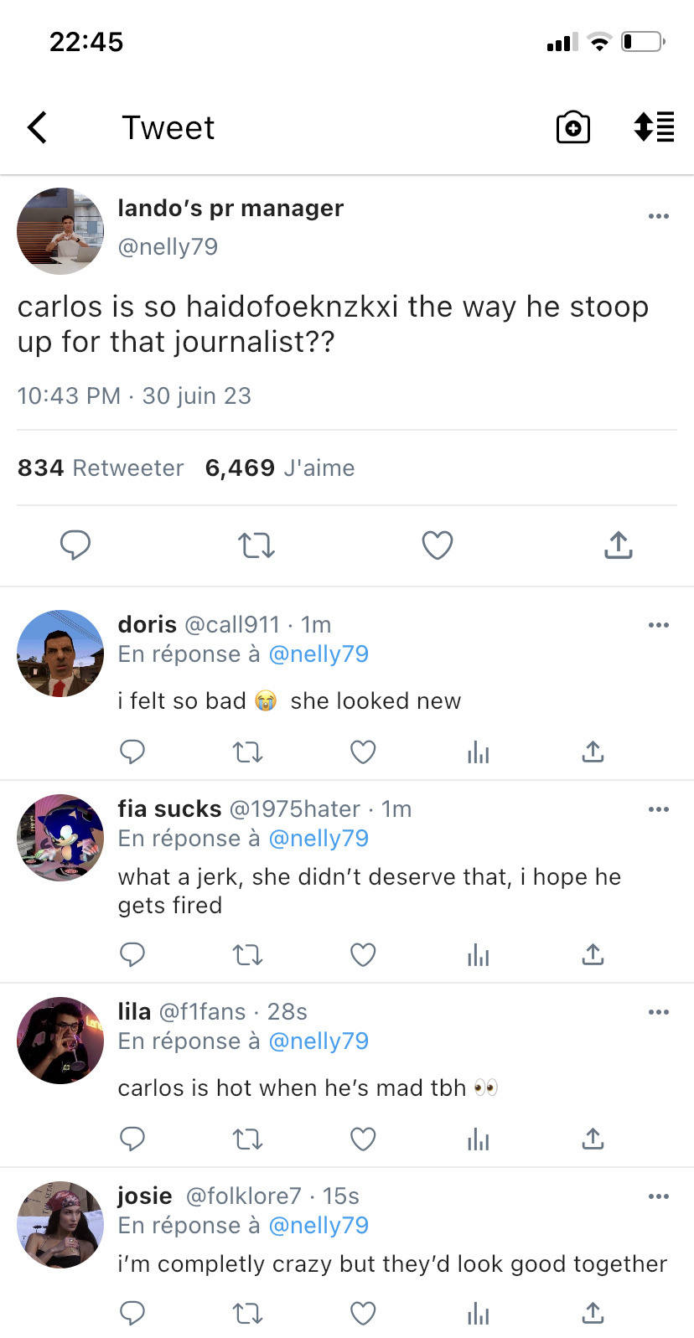The height and width of the screenshot is (1338, 694).
Task: Open the reply sorting icon
Action: [654, 127]
